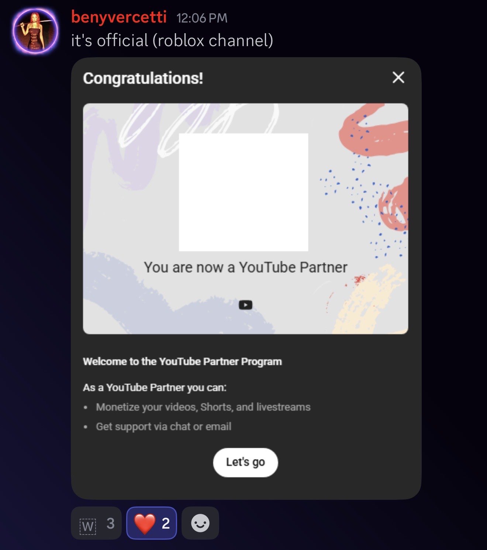Open the add reaction smiley picker
Viewport: 487px width, 550px height.
(200, 523)
